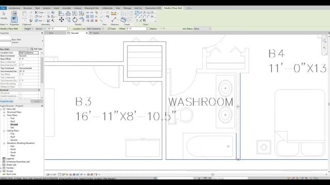This screenshot has height=185, width=330.
Task: Open the Location Line Wall Centerline dropdown
Action: pos(95,29)
